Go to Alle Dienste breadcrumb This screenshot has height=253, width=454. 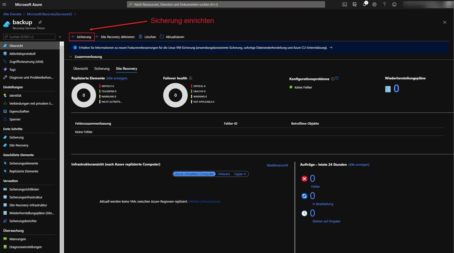click(x=12, y=14)
